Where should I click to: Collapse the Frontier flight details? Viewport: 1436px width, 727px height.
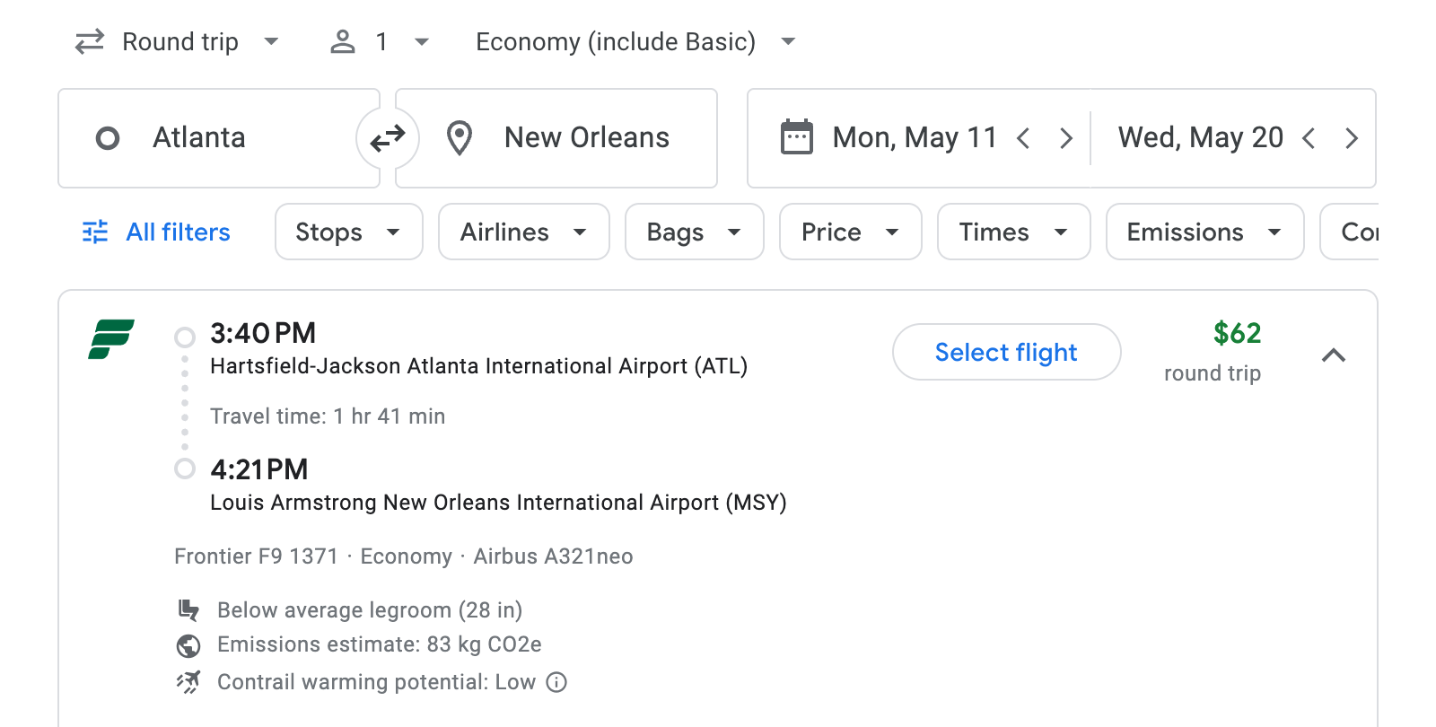click(1335, 355)
